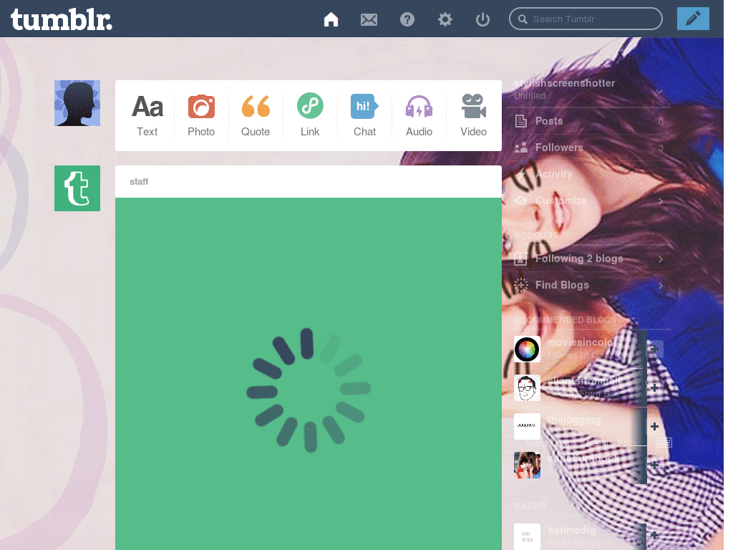
Task: Click the Following blogs person icon
Action: (521, 258)
